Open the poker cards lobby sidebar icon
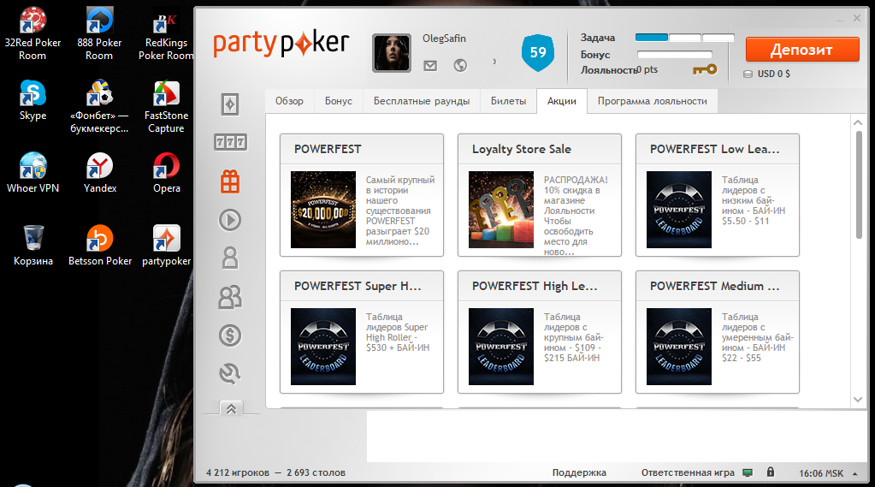This screenshot has height=487, width=875. click(x=230, y=104)
